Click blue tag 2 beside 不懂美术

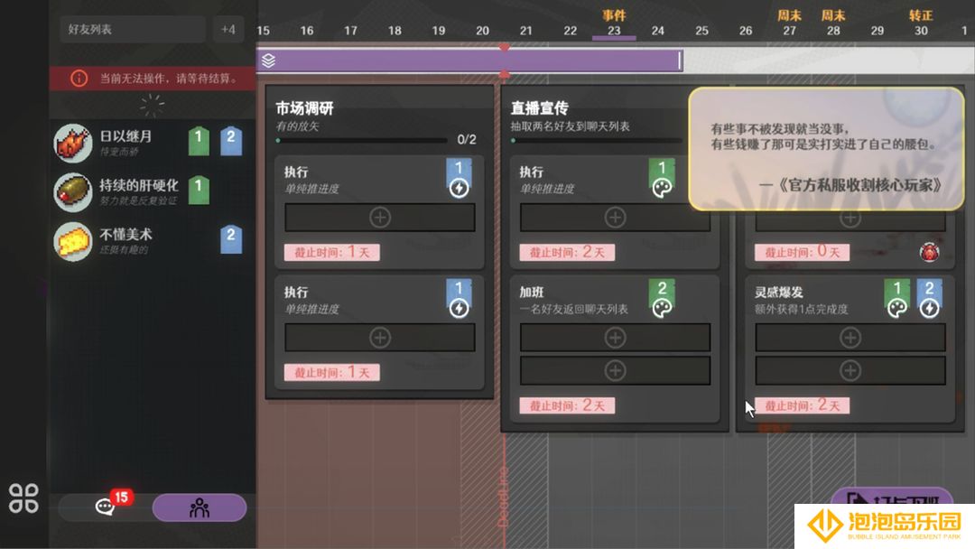231,238
